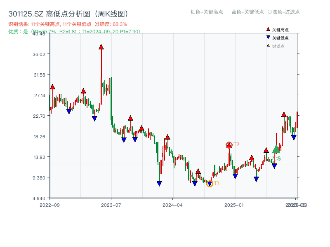Image resolution: width=330 pixels, height=247 pixels.
Task: Click the first red high triangle near 2022-09
Action: click(52, 87)
